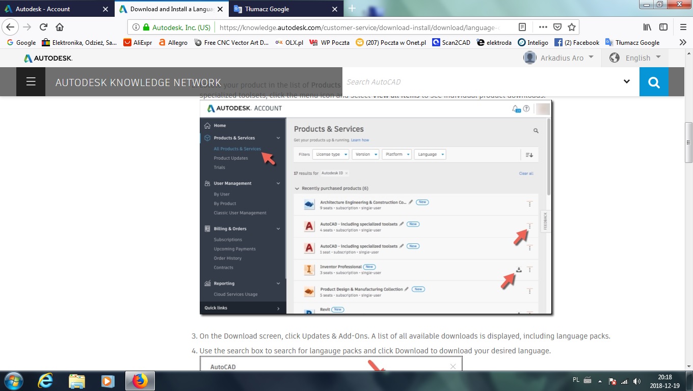This screenshot has width=693, height=391.
Task: Switch to the Autodesk - Account tab
Action: point(51,9)
